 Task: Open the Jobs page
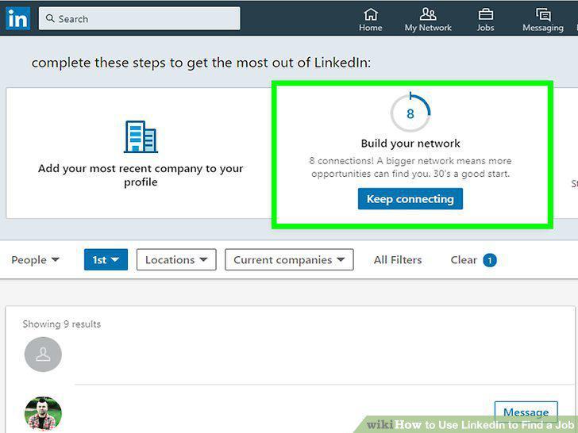[485, 20]
